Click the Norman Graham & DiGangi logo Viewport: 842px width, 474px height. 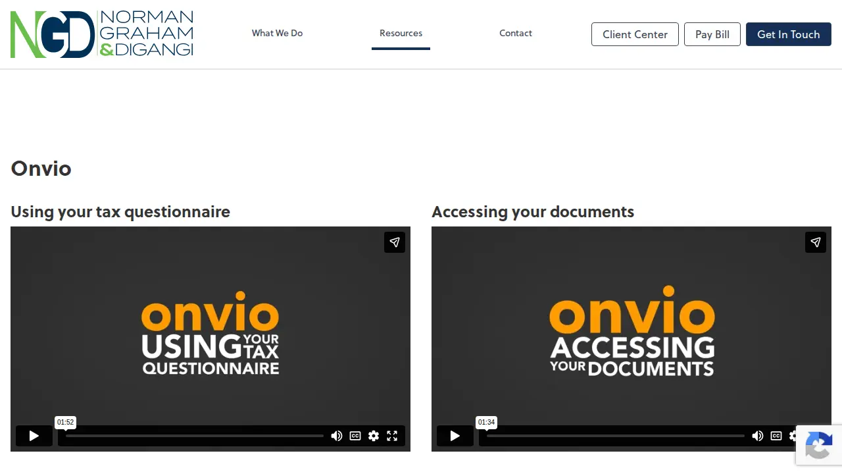click(102, 34)
